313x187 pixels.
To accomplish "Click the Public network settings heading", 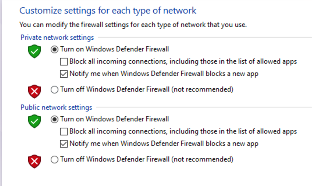I will (56, 108).
